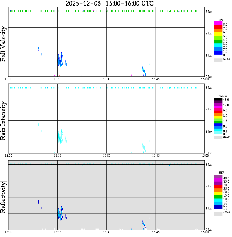This screenshot has height=237, width=232.
Task: Click the gray none swatch in the dBZ legend
Action: [218, 214]
